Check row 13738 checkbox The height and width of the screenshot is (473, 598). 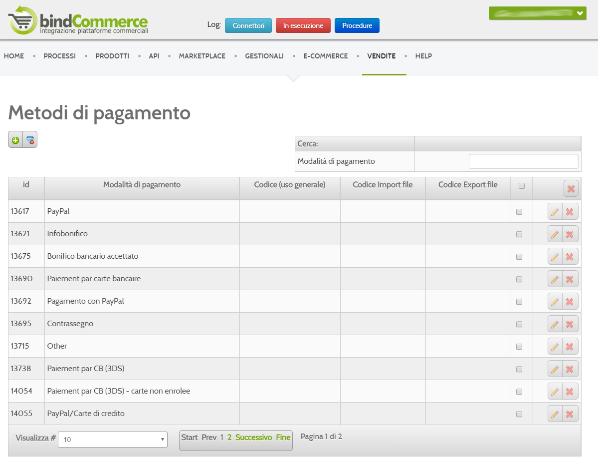pyautogui.click(x=519, y=369)
